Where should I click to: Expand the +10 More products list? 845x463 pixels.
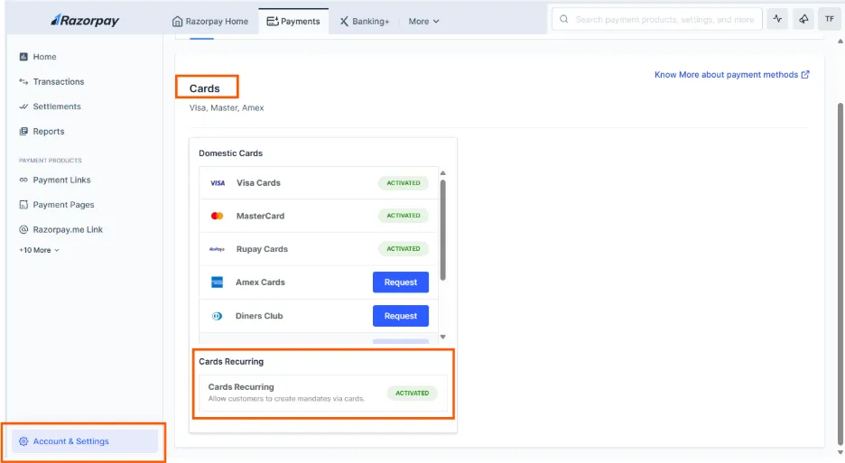39,250
